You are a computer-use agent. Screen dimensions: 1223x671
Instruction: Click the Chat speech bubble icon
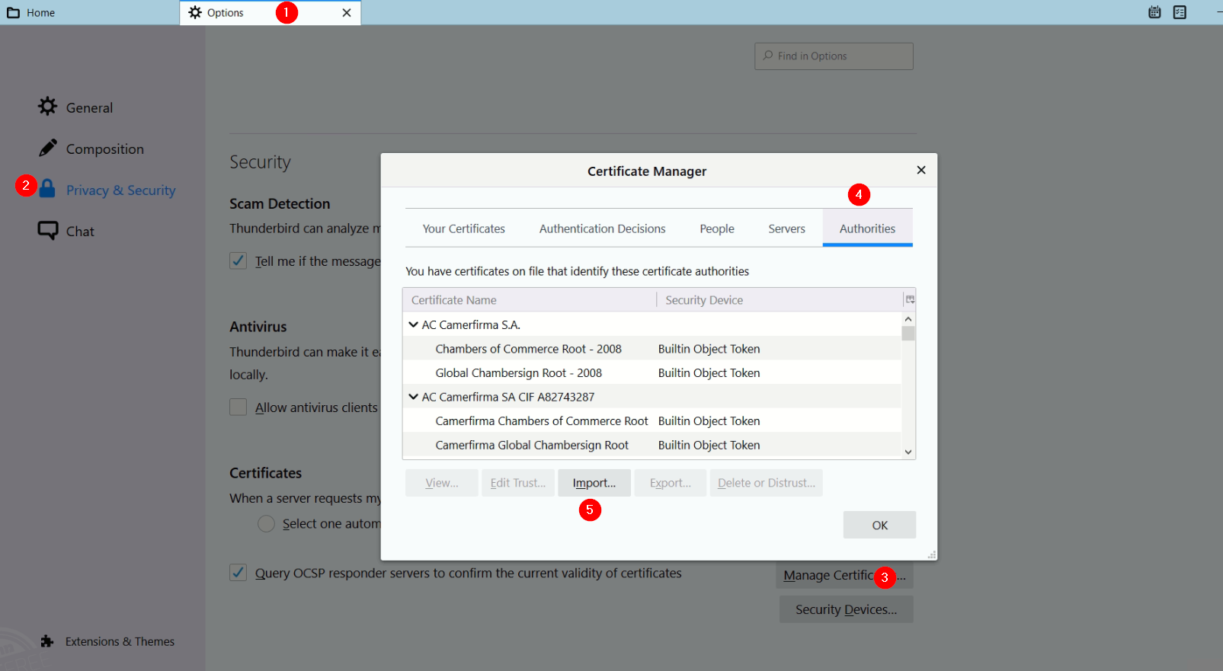47,230
